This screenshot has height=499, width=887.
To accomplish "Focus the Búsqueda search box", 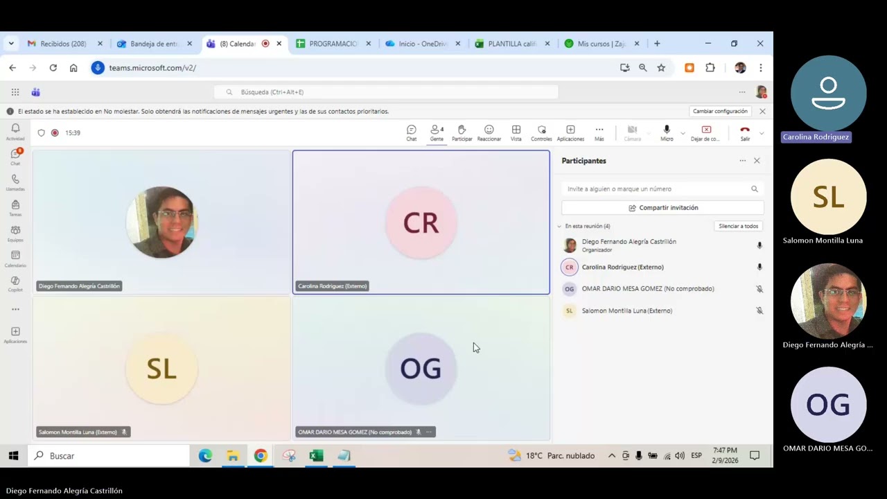I will tap(386, 91).
